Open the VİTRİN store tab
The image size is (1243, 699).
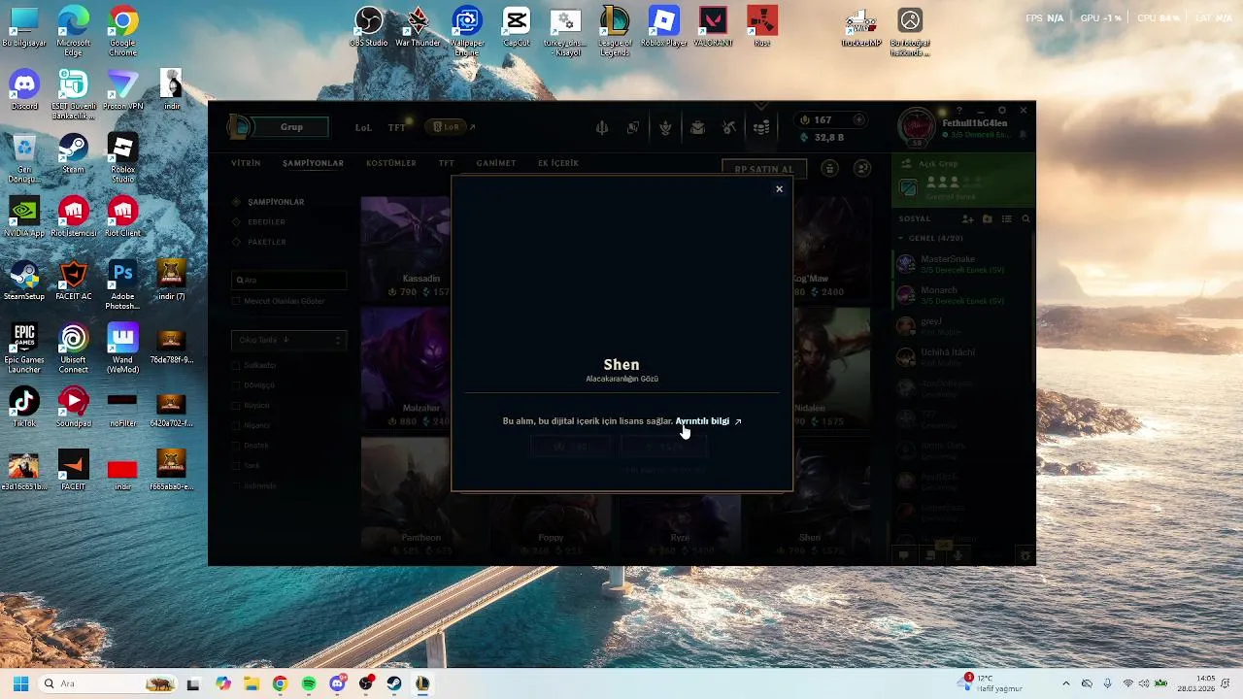(x=246, y=163)
